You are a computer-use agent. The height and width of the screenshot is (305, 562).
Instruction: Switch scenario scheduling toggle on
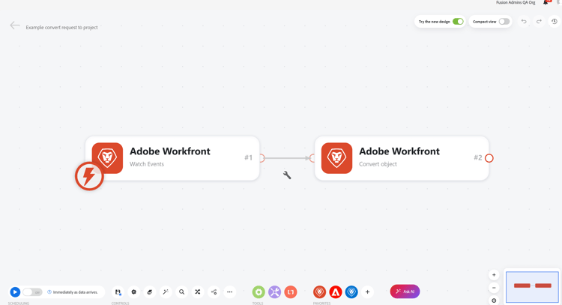(x=32, y=292)
